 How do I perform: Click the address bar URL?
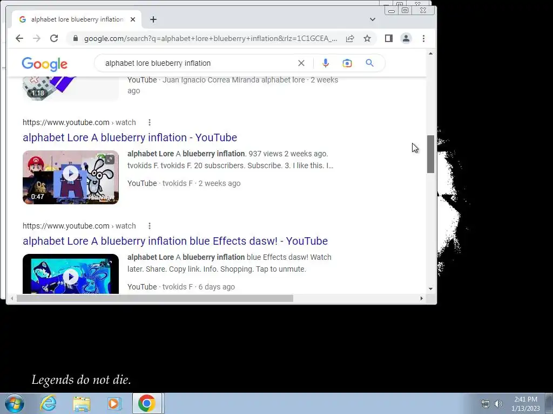[x=210, y=38]
